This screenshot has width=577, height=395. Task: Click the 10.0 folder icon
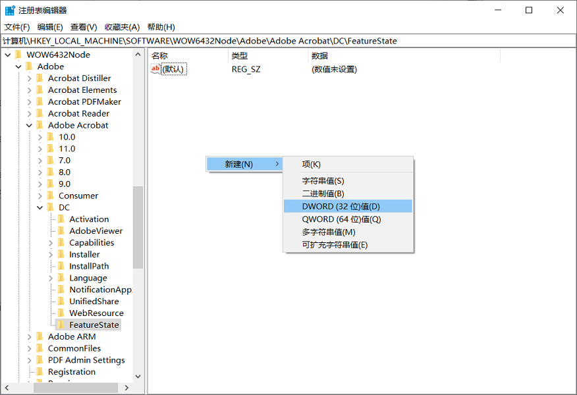[51, 137]
